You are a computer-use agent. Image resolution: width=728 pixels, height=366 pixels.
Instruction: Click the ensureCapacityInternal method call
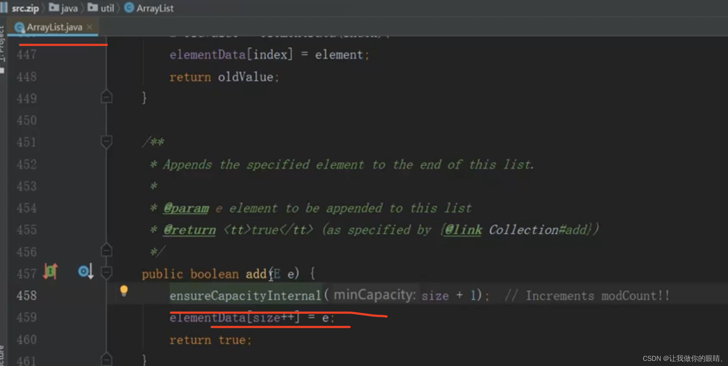coord(245,295)
